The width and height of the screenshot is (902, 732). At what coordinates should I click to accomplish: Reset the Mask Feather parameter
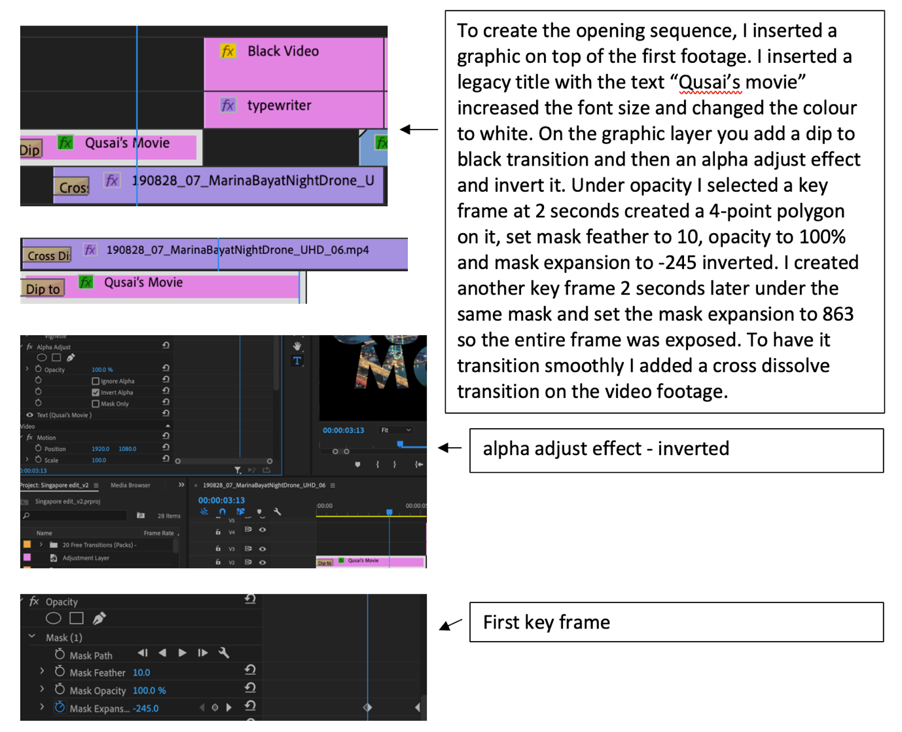250,670
